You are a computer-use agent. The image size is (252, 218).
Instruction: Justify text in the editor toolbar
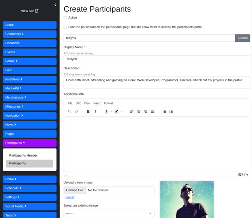[x=152, y=112]
